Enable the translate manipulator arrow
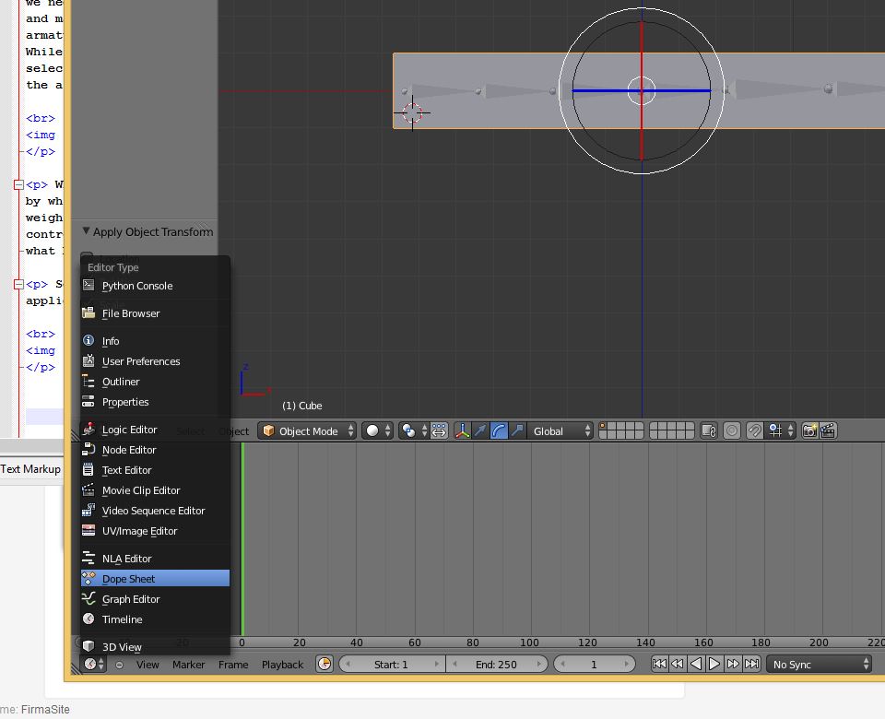 click(x=480, y=431)
